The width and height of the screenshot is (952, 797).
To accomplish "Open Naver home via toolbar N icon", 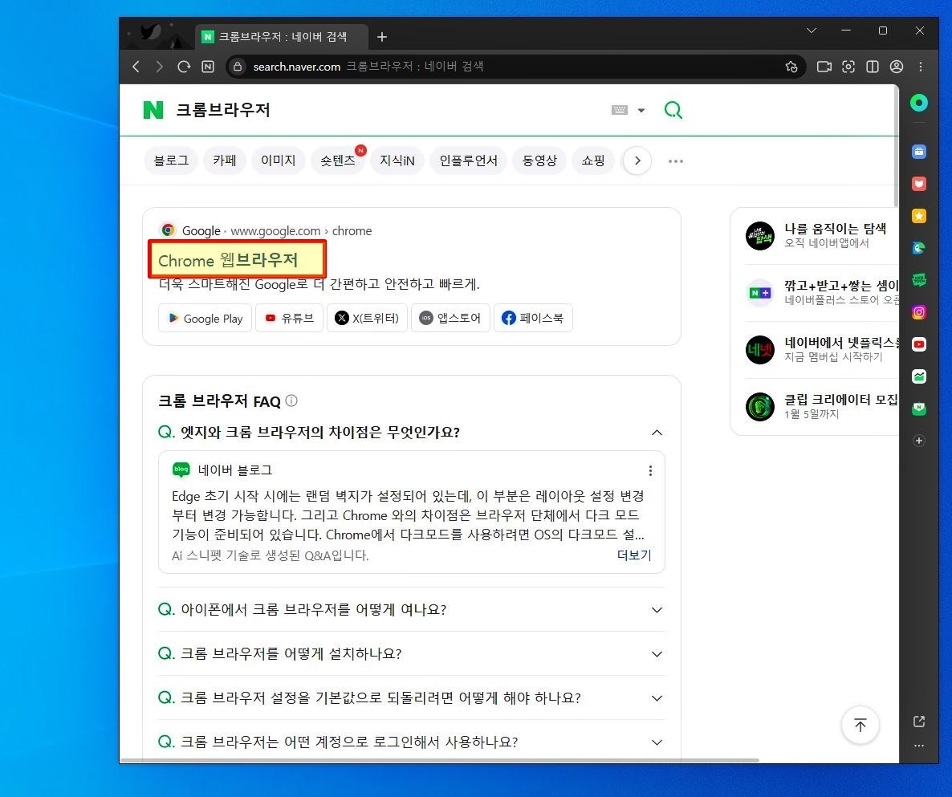I will pos(208,67).
